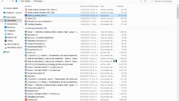Select file 'Sergio_Fisica_Eje2 (1)'
The image size is (179, 101).
36,88
